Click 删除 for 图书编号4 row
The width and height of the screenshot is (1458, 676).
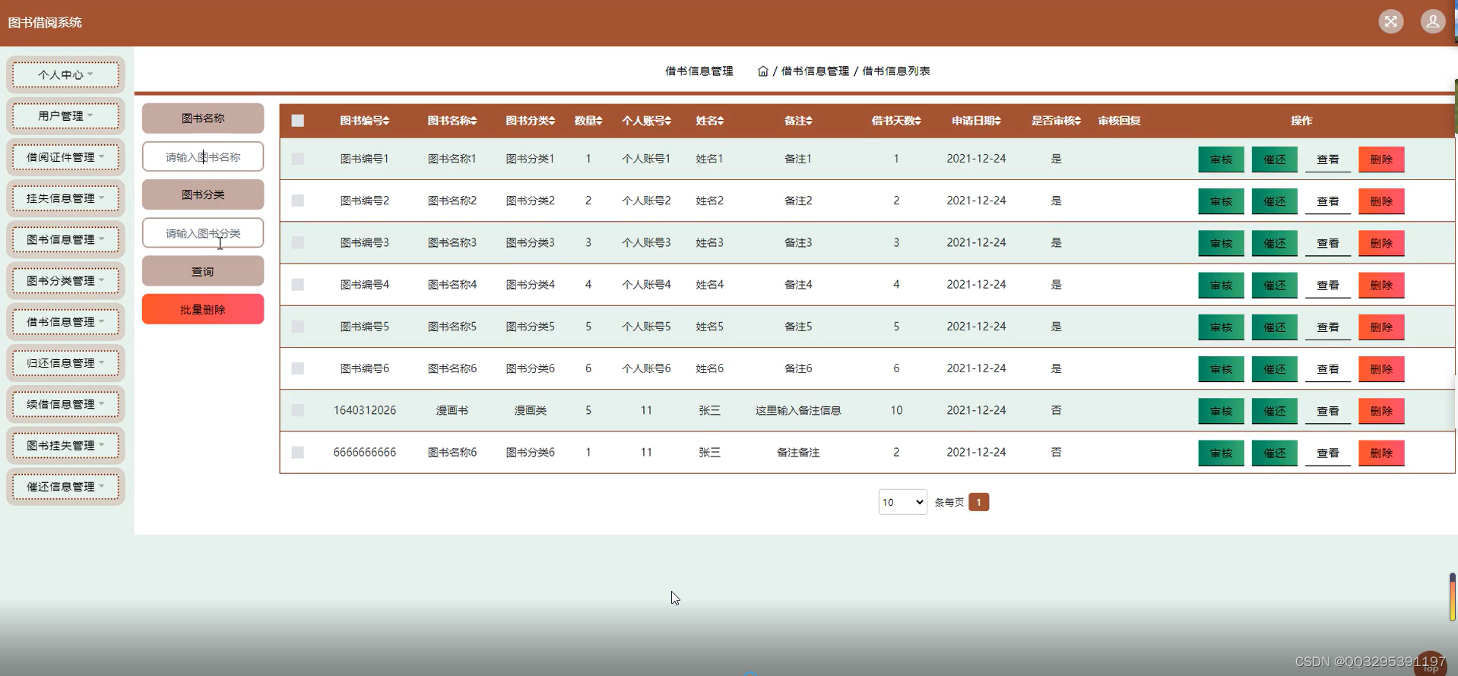click(x=1381, y=285)
